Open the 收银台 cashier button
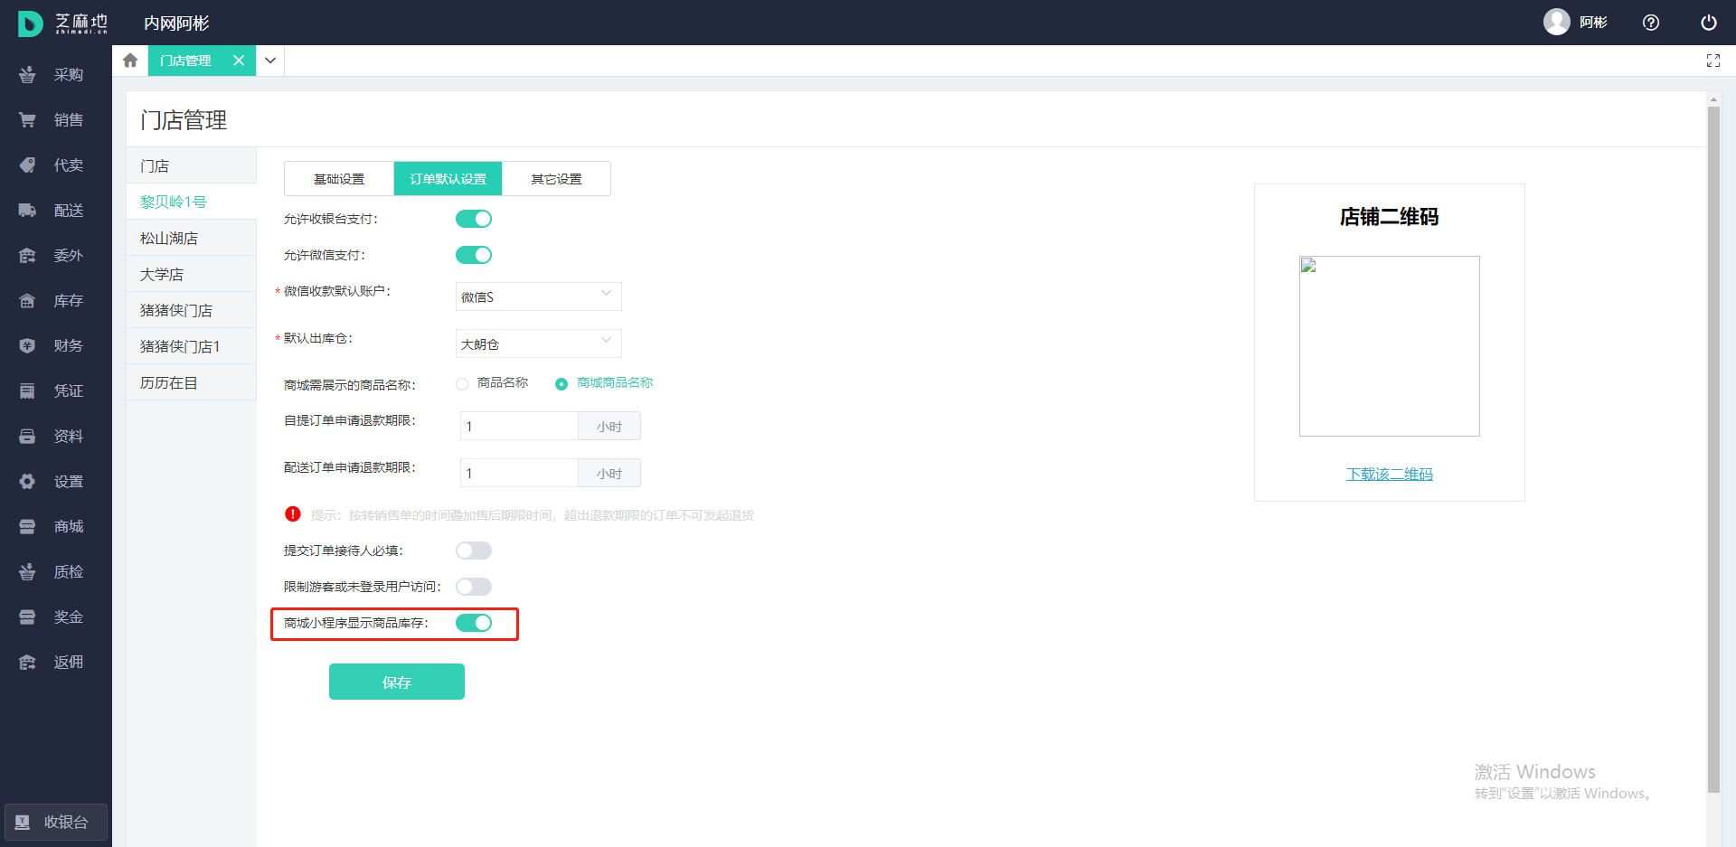Screen dimensions: 1736x847 coord(56,822)
